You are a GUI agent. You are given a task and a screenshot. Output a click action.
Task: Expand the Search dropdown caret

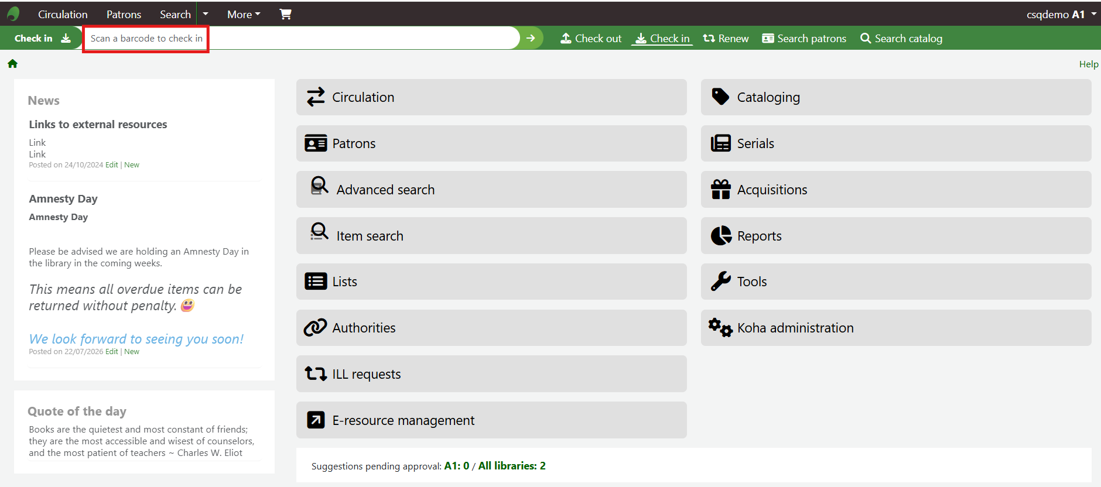click(206, 14)
